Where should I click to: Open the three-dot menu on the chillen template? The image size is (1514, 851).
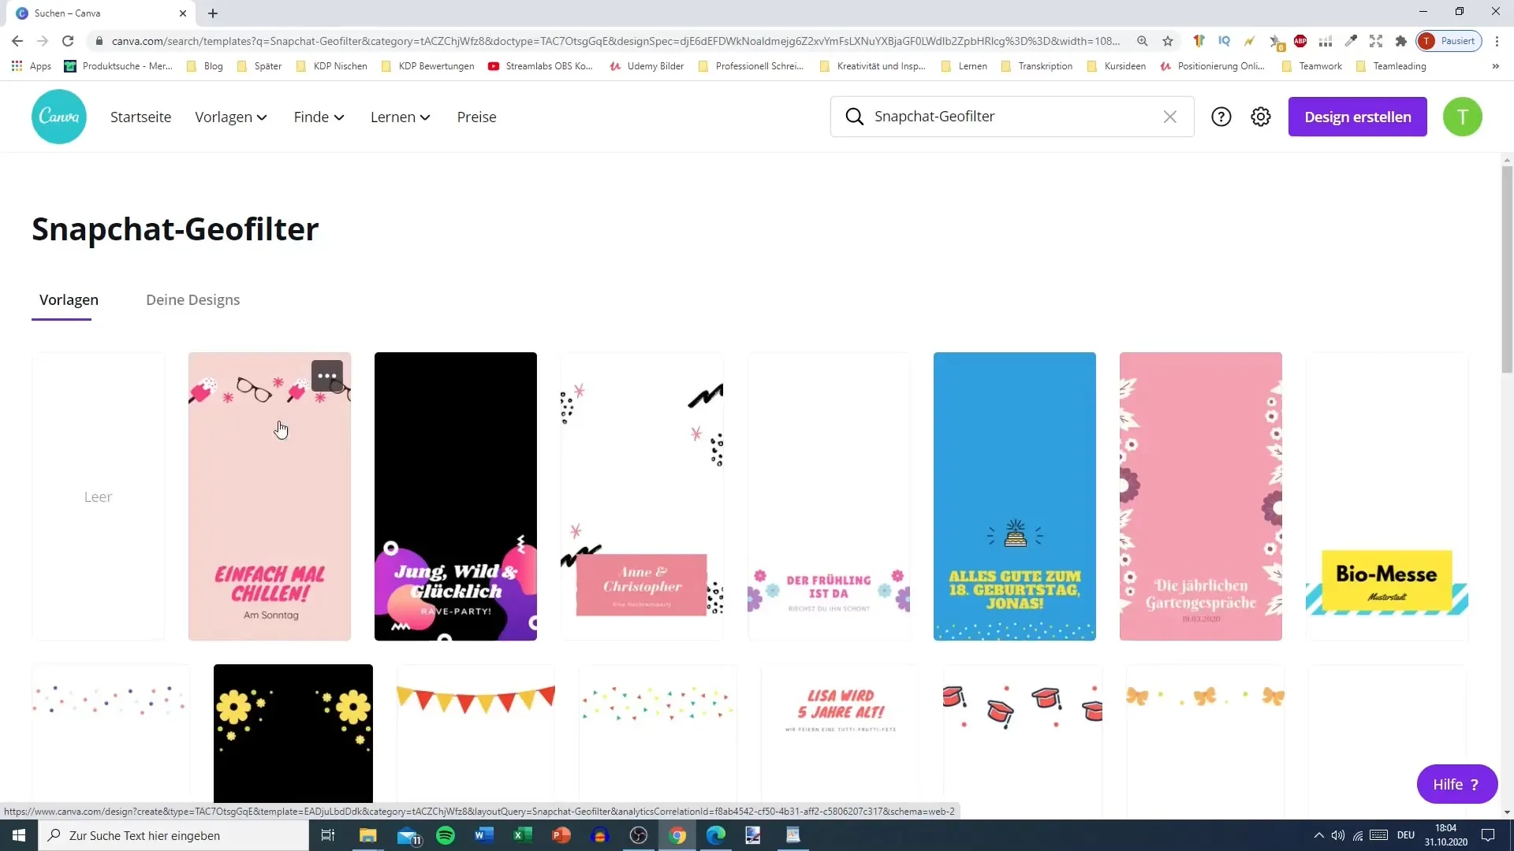click(327, 376)
